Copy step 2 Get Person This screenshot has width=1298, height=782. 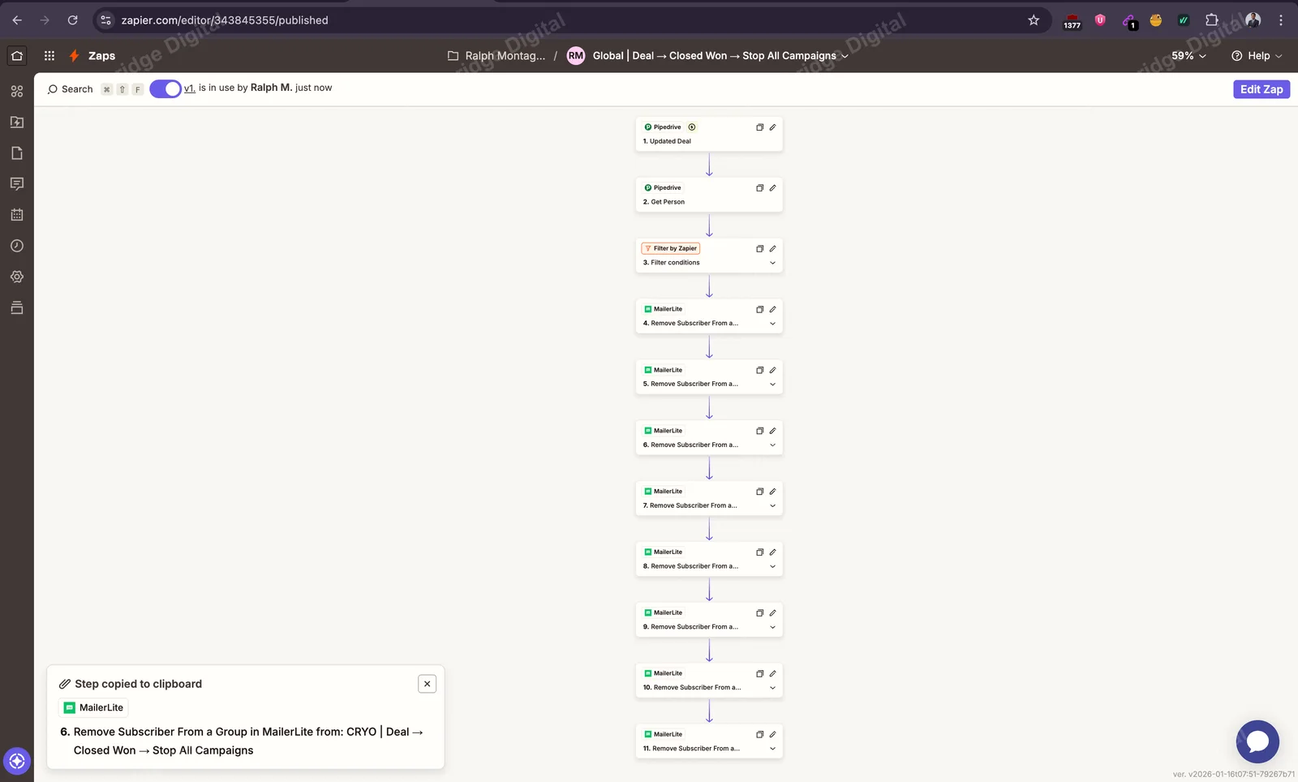[760, 188]
